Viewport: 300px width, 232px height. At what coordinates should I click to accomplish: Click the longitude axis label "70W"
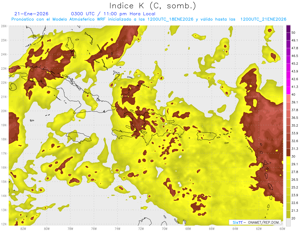click(x=164, y=229)
